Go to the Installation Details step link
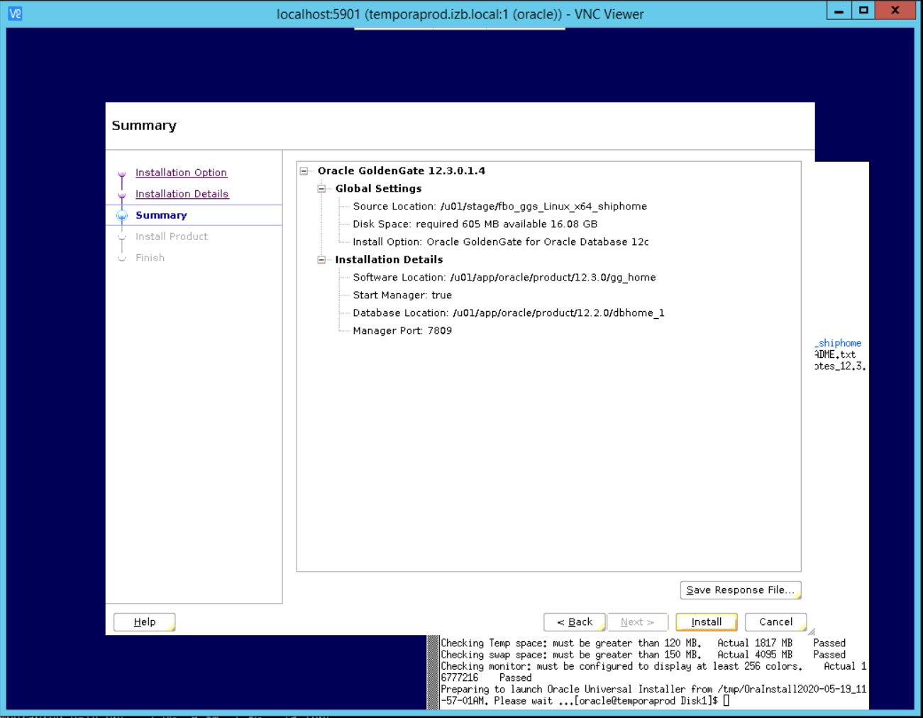 point(182,194)
